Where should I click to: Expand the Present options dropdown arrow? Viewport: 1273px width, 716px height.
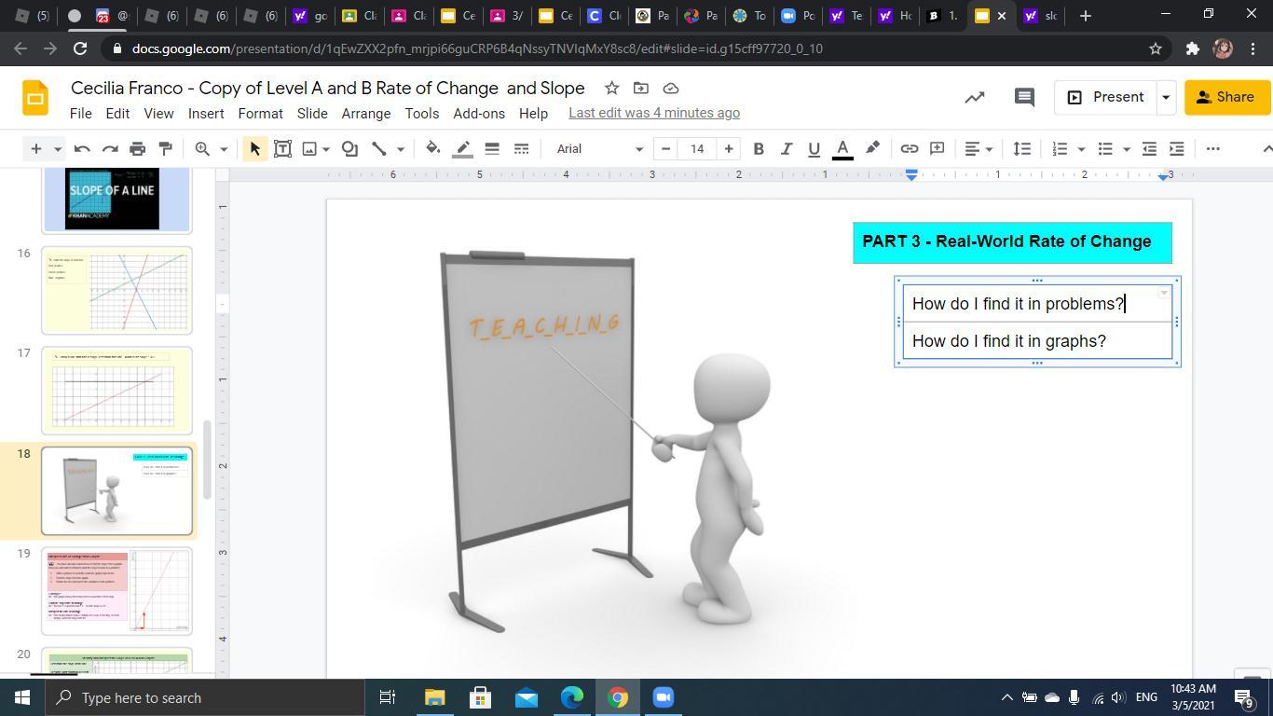1165,97
